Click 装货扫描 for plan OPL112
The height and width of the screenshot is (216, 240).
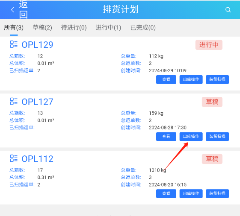pos(217,193)
